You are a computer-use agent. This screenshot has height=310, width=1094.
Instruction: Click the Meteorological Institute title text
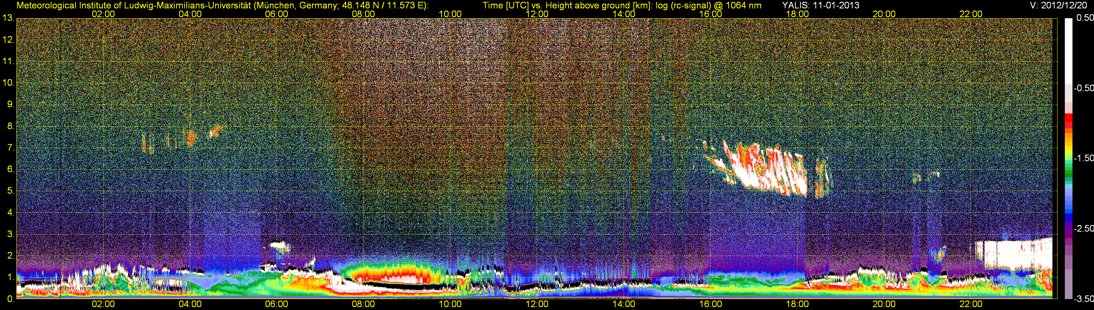[x=222, y=5]
